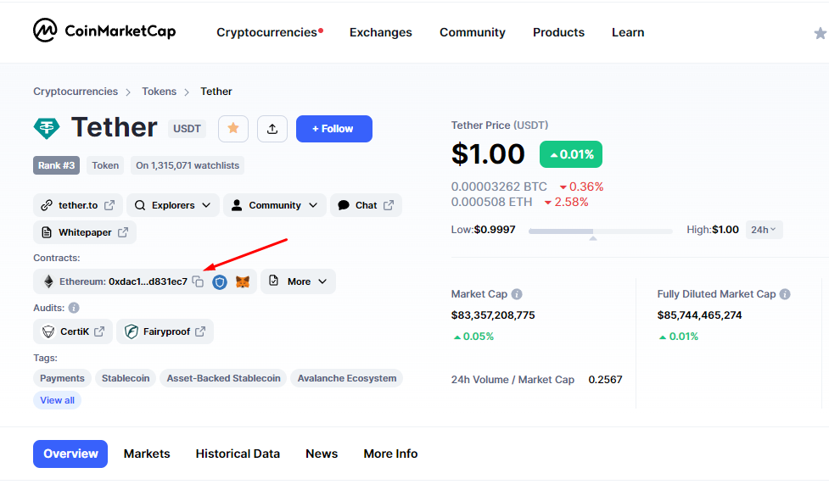Click the star icon in top right header
Screen dimensions: 829x490
tap(820, 33)
